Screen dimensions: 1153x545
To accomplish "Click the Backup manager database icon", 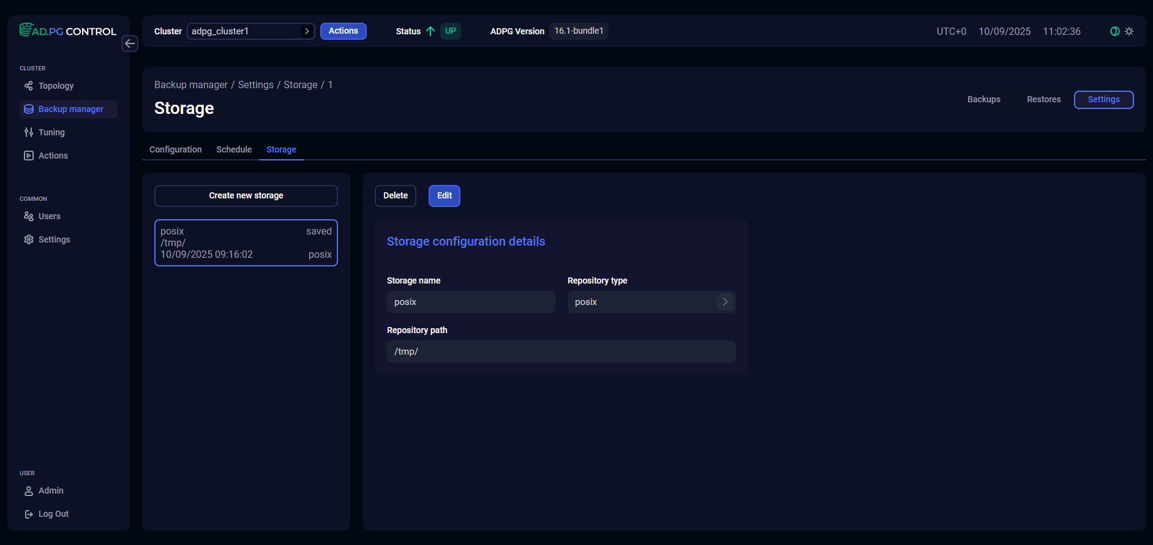I will click(29, 109).
